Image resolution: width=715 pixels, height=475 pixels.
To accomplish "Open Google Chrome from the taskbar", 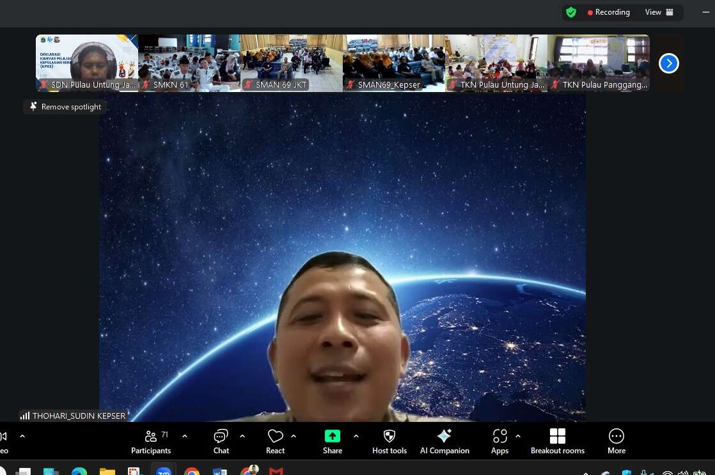I will [192, 472].
